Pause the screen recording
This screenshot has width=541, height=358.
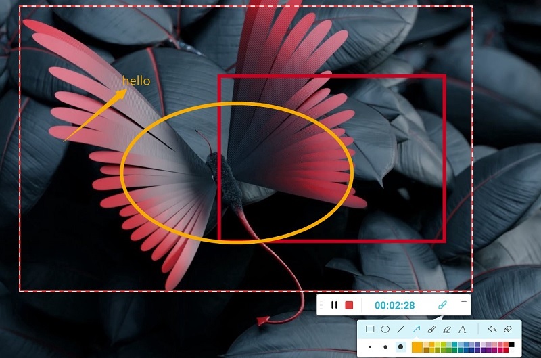(334, 305)
